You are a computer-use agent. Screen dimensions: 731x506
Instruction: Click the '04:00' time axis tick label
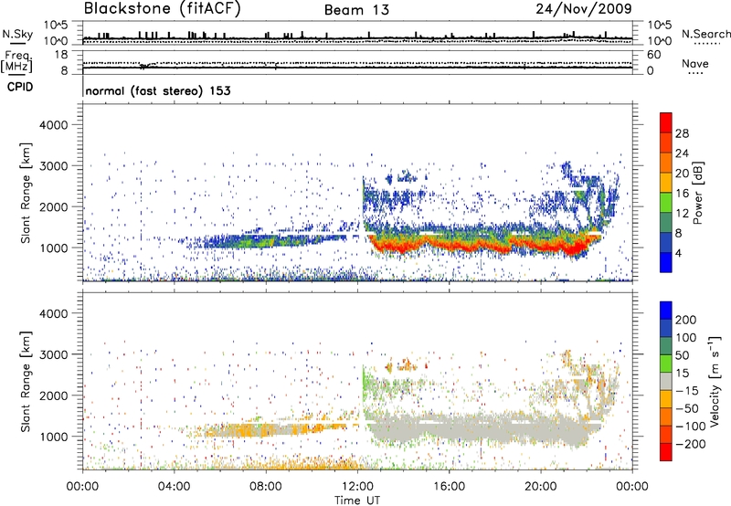[174, 487]
